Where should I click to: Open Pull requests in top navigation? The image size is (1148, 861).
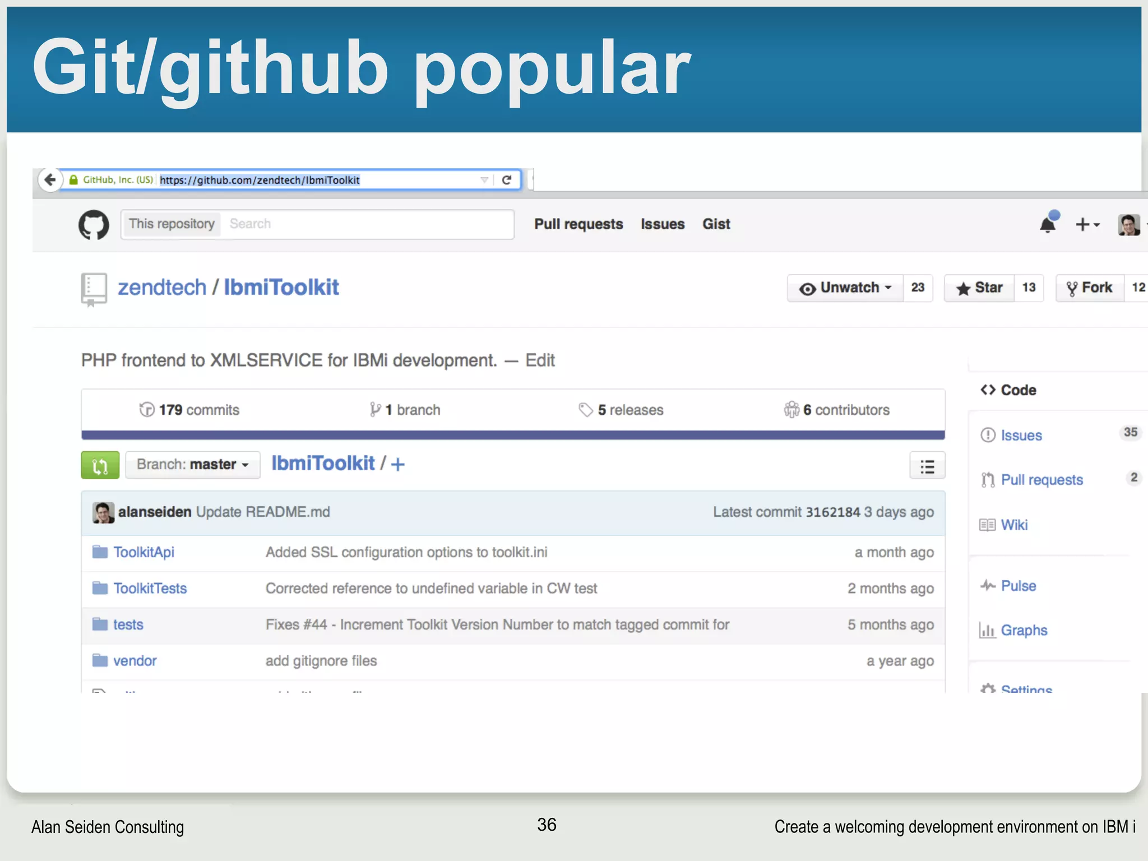tap(578, 224)
